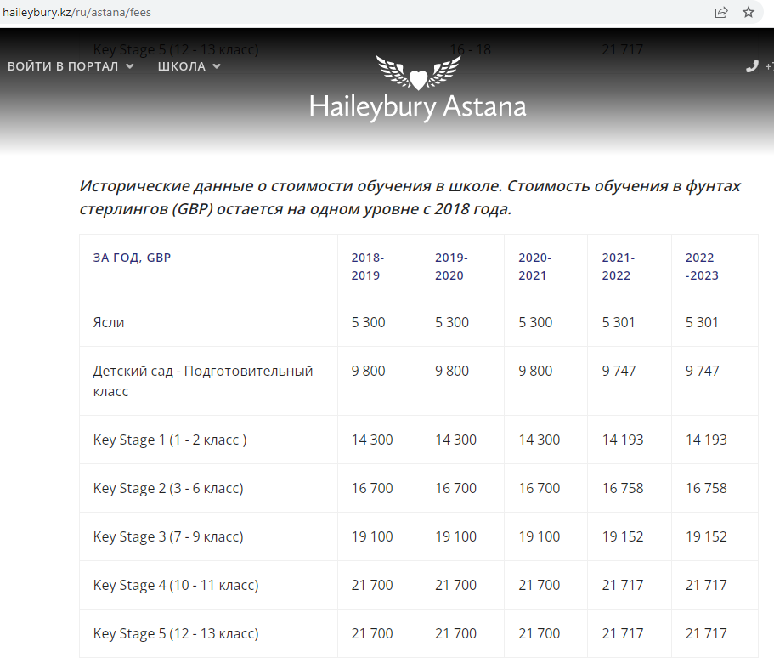Click the italic historical tuition data heading
Screen dimensions: 774x658
click(410, 197)
